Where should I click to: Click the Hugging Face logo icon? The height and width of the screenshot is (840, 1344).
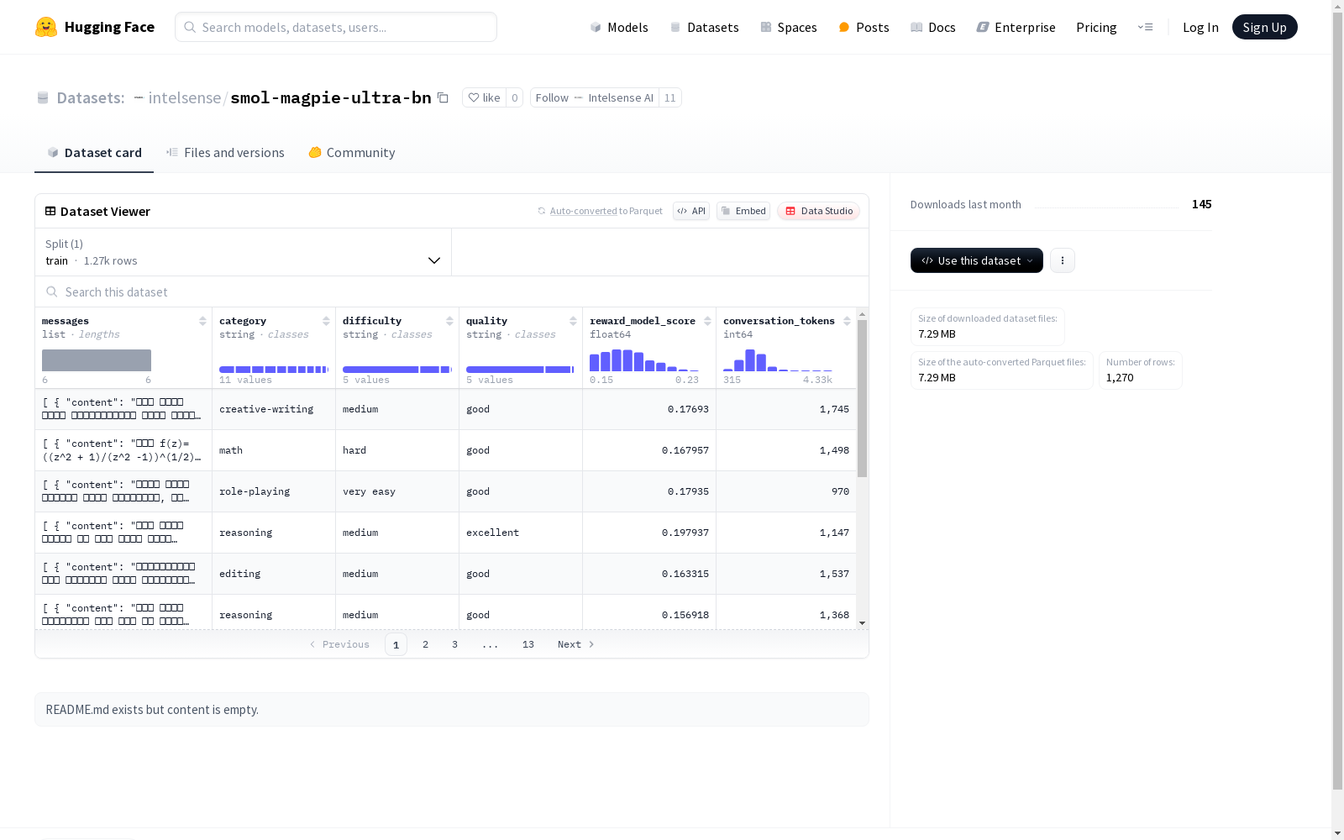pos(46,27)
